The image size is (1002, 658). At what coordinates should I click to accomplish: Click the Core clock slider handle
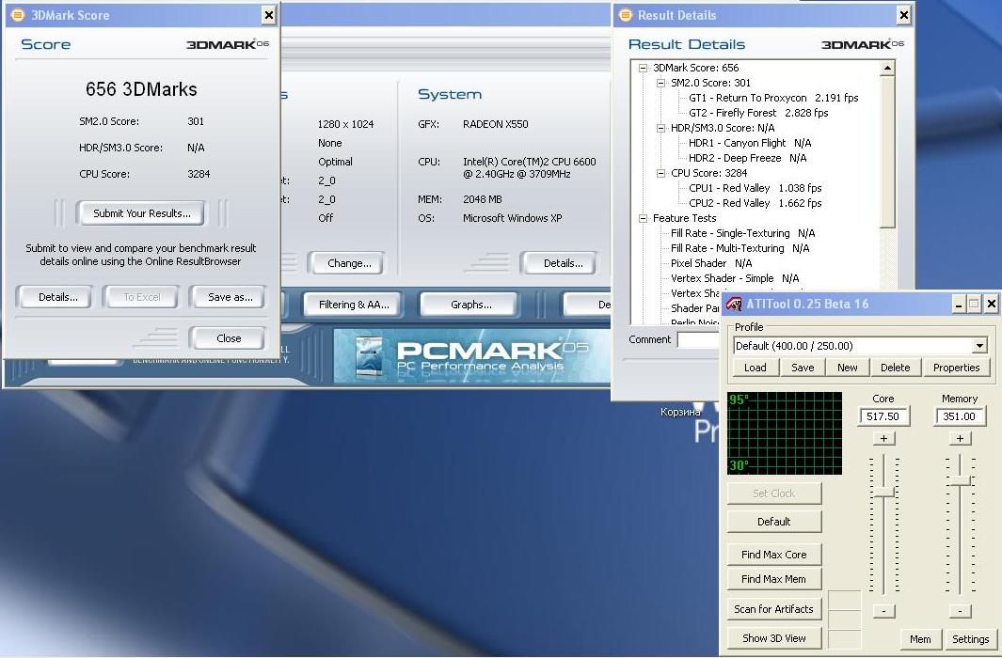click(884, 492)
